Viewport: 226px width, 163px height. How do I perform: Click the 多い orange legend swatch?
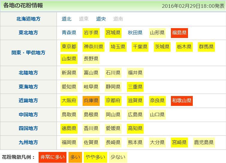(x=75, y=157)
